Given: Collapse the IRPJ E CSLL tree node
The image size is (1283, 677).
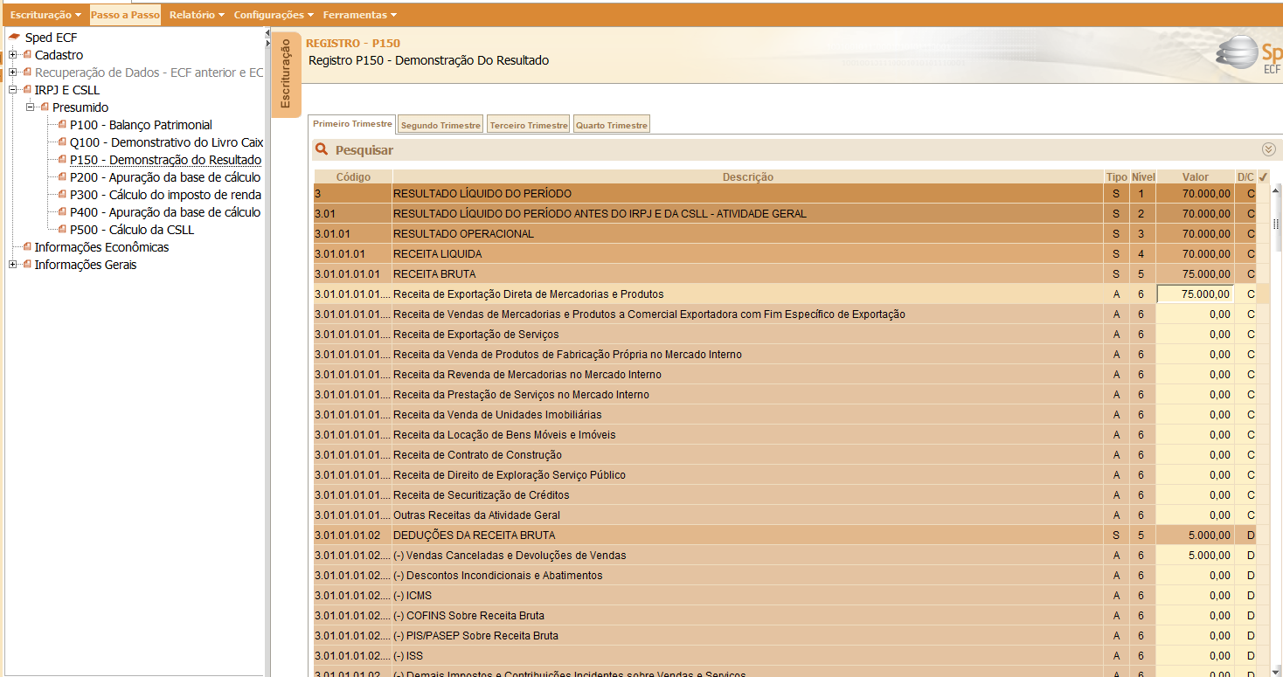Looking at the screenshot, I should click(x=13, y=90).
